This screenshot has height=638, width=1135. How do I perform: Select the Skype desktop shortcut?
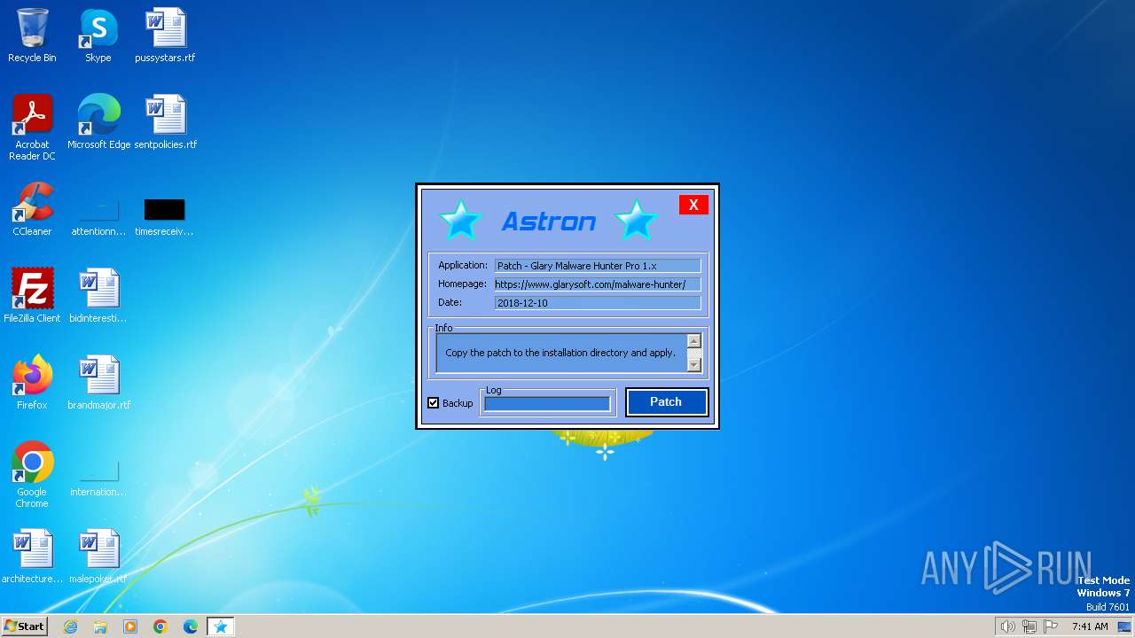click(x=98, y=36)
